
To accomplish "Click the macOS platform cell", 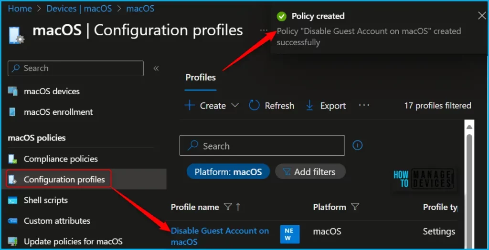I will [x=327, y=231].
